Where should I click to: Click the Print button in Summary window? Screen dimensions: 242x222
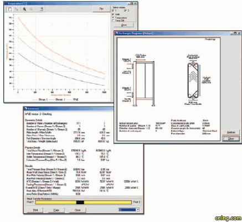(x=35, y=210)
